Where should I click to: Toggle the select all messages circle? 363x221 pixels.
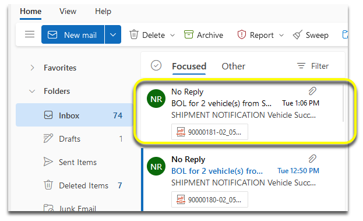click(x=156, y=65)
